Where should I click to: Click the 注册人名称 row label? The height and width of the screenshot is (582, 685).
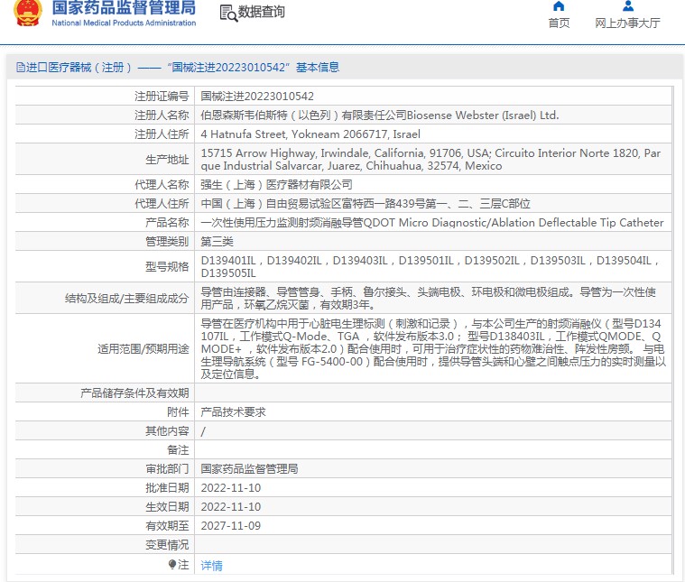(x=162, y=115)
